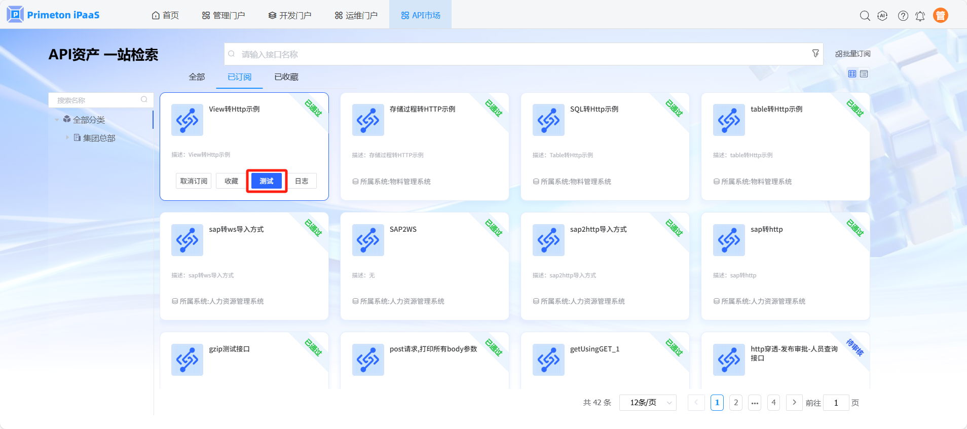Switch to grid card view layout

pos(852,74)
